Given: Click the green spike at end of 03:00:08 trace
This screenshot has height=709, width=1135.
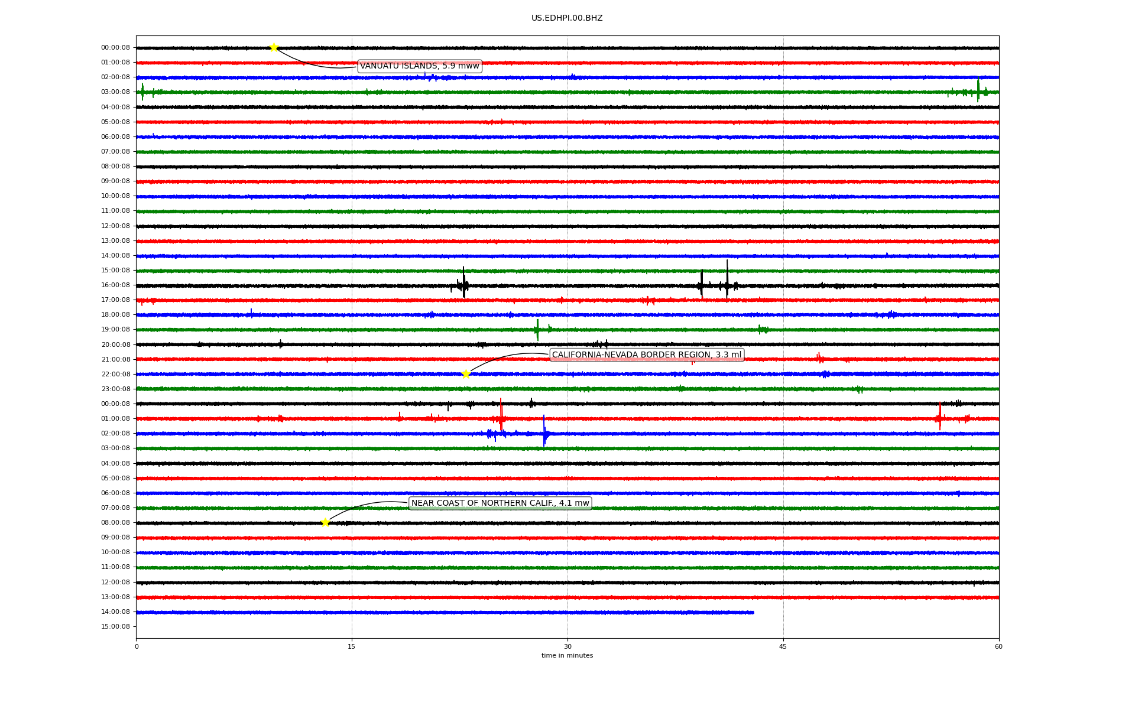Looking at the screenshot, I should click(x=978, y=90).
